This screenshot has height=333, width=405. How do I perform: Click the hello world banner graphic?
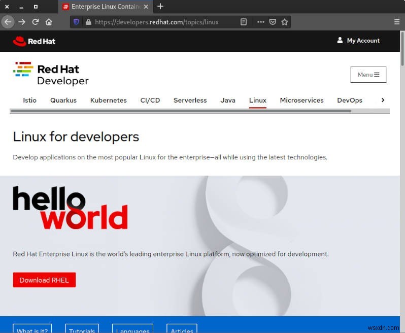pos(70,208)
